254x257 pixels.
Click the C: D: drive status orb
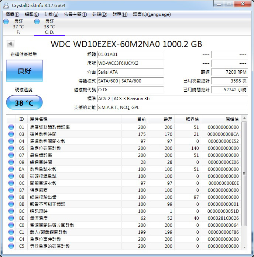pos(37,21)
